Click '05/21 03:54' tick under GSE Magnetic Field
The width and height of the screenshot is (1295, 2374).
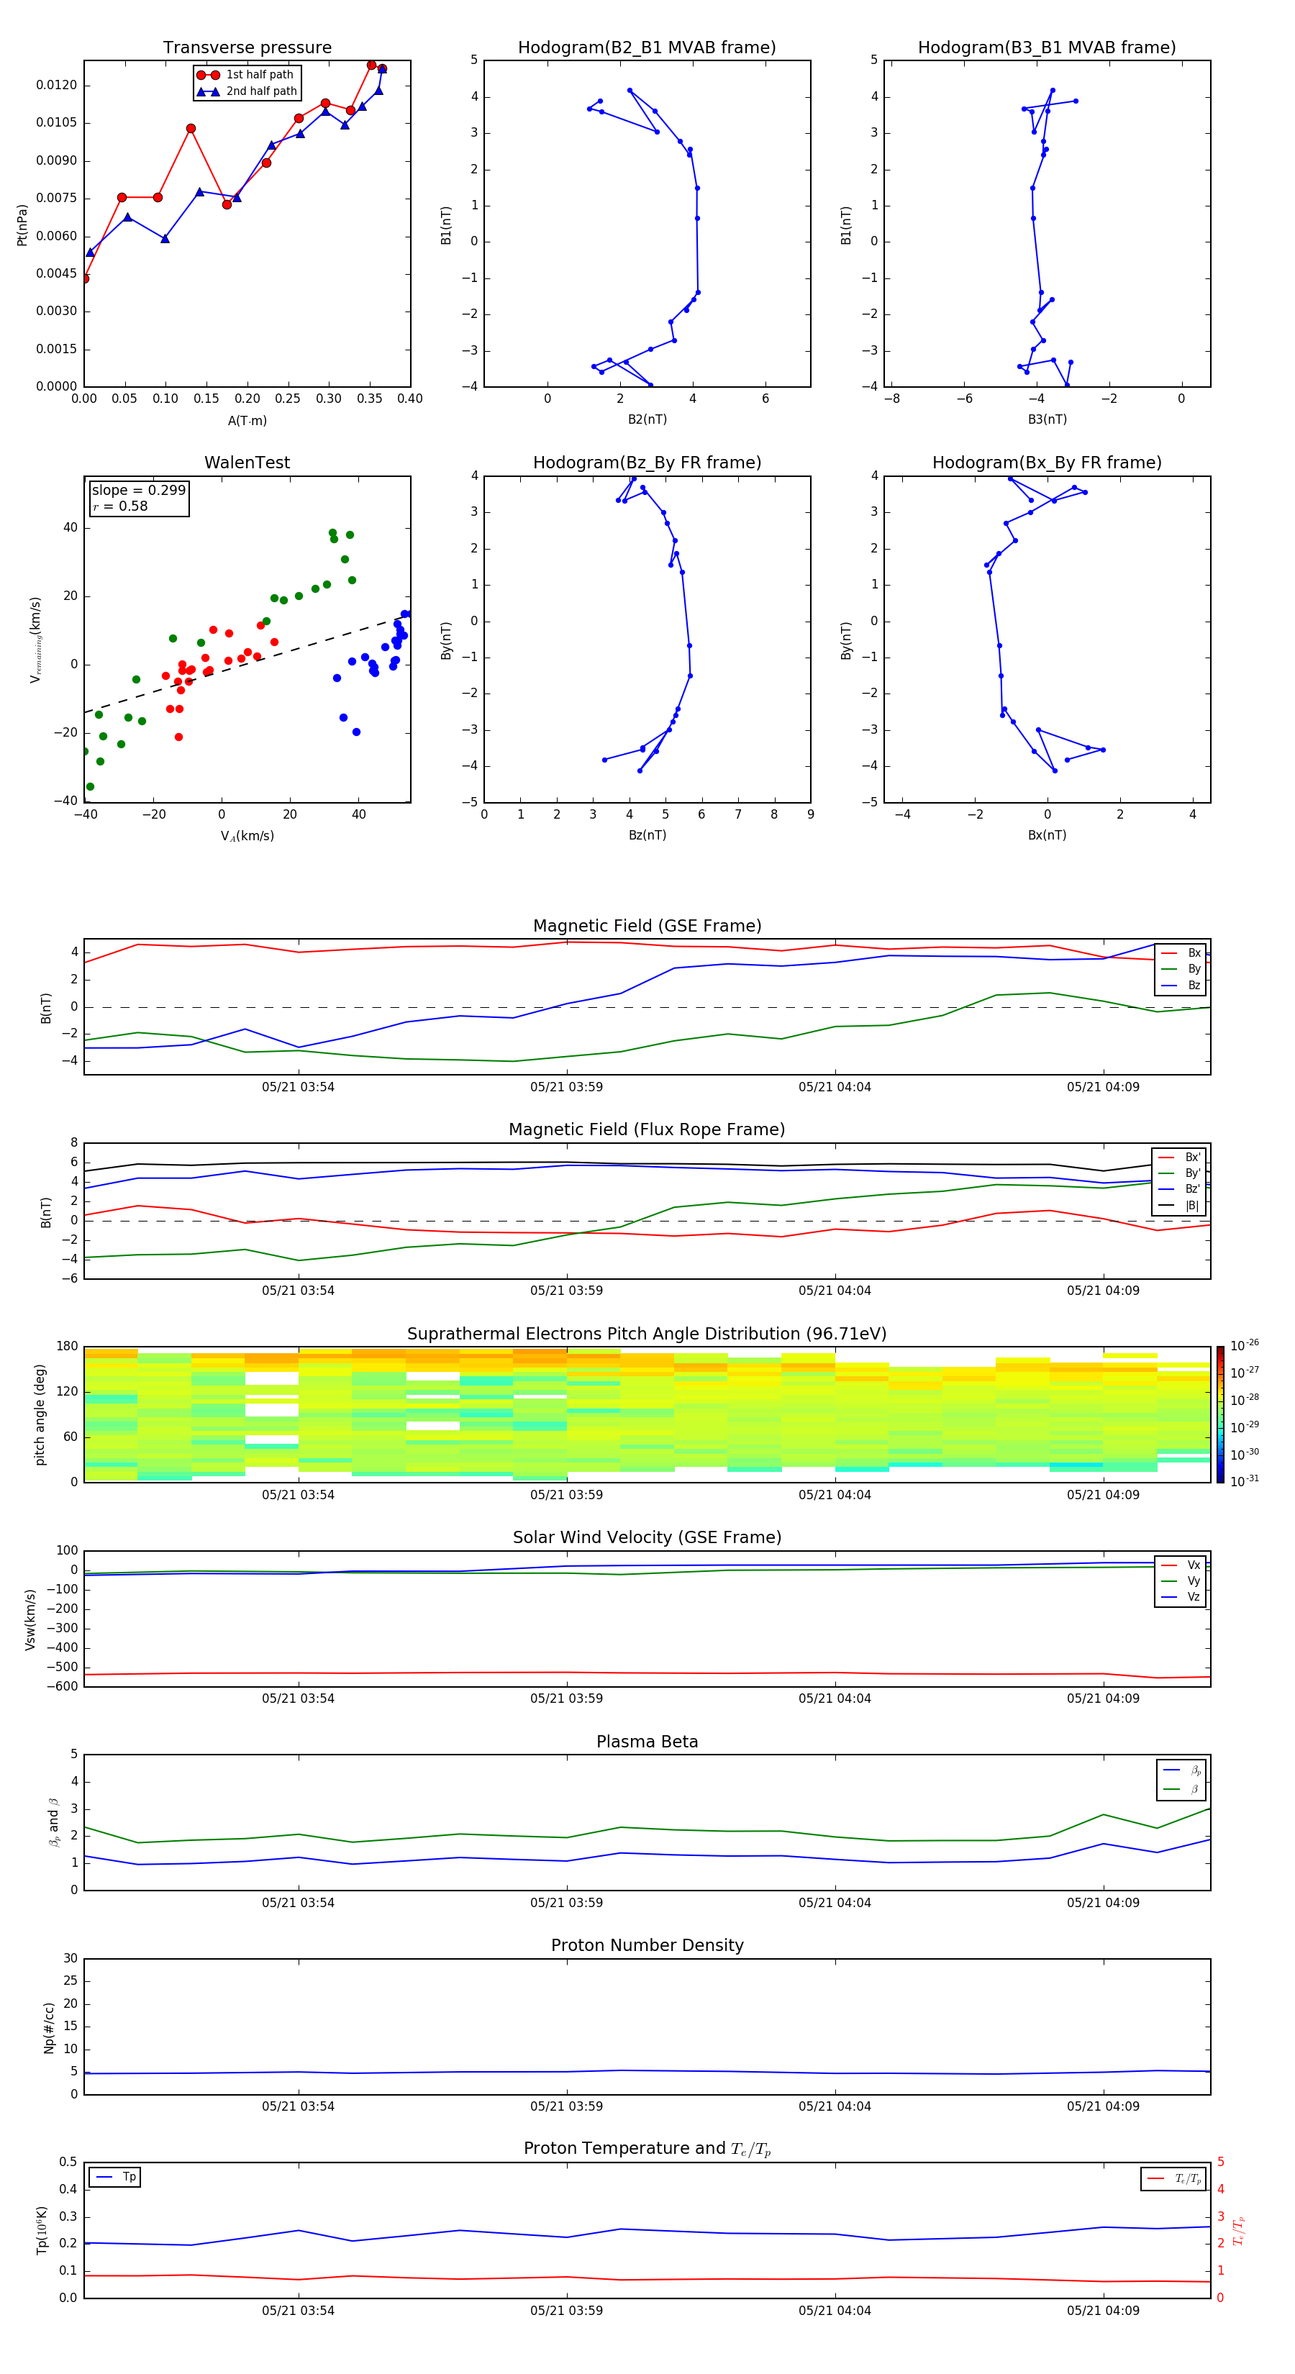click(298, 1088)
